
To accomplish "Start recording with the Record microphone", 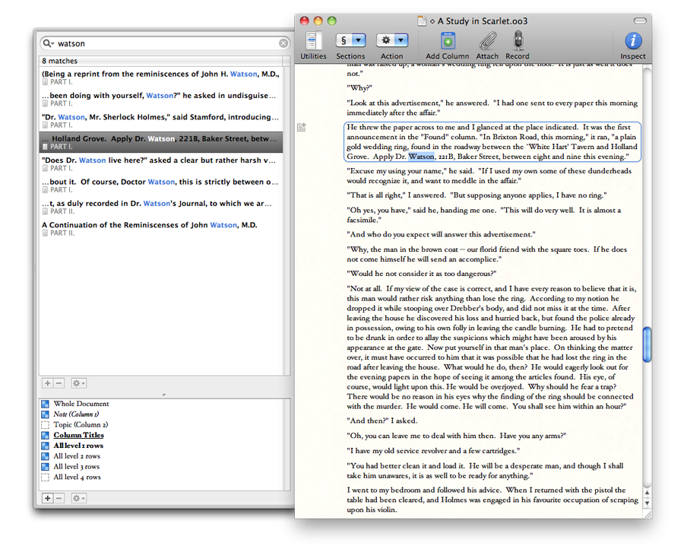I will [x=518, y=41].
